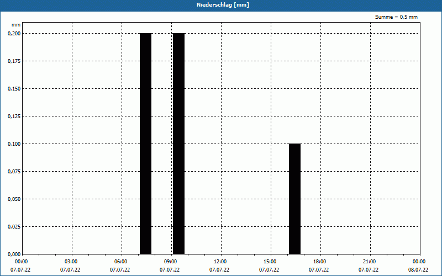
Task: Click the 12:00 time axis label
Action: click(220, 262)
